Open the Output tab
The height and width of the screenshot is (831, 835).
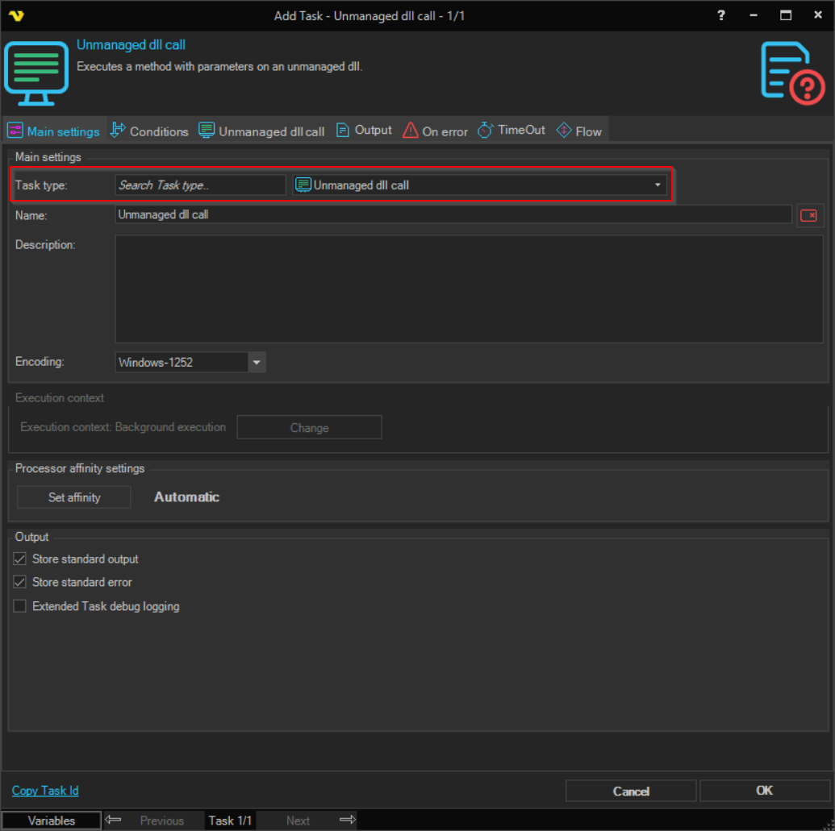pos(364,131)
